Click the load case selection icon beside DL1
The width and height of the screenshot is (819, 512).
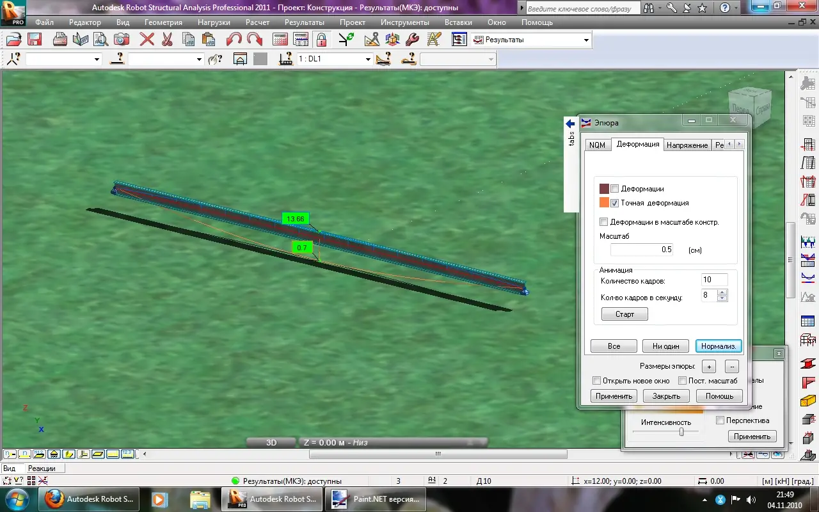[x=286, y=59]
